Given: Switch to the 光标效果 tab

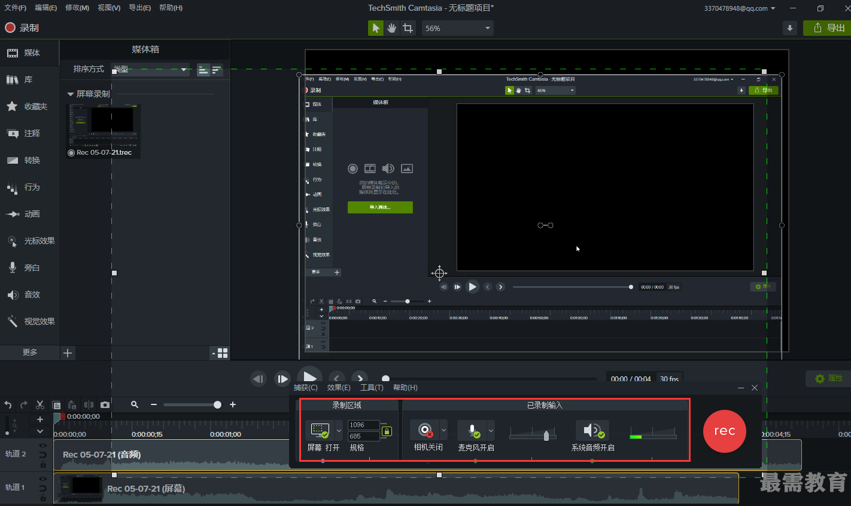Looking at the screenshot, I should pyautogui.click(x=29, y=241).
